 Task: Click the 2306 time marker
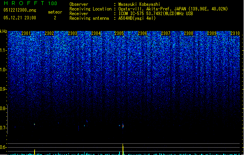tap(142, 33)
